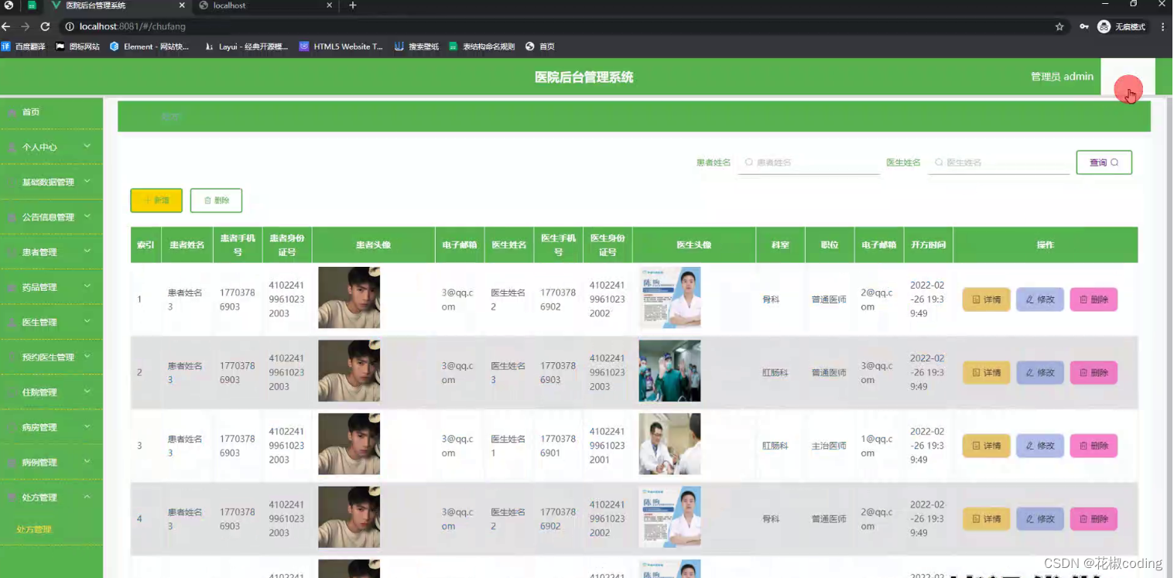Open the Layui bookmark

(x=247, y=46)
